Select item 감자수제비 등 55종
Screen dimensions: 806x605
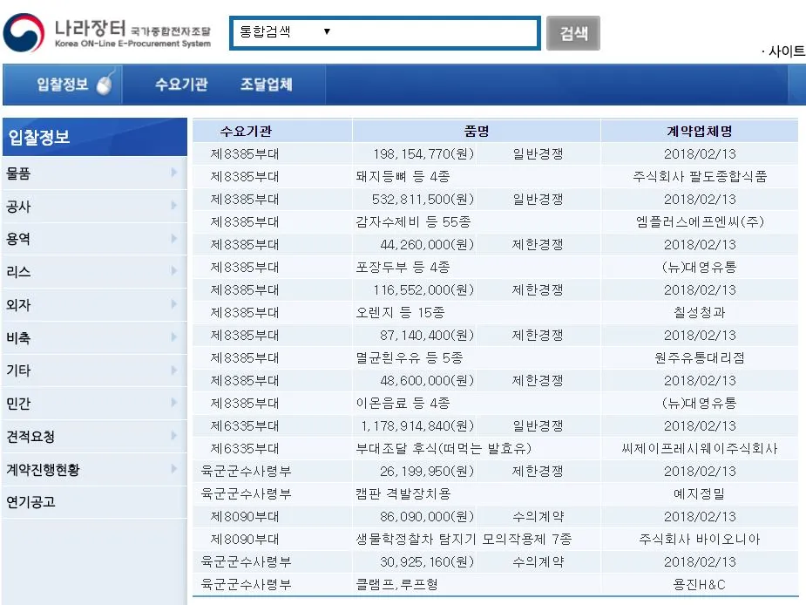[413, 221]
